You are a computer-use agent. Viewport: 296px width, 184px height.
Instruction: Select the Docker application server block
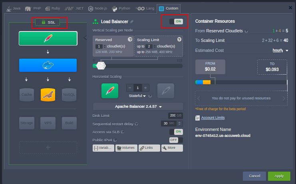(48, 65)
